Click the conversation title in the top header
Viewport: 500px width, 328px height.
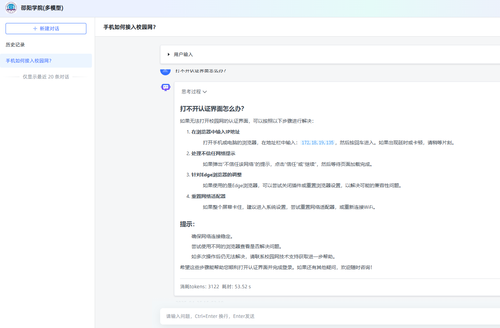[130, 27]
